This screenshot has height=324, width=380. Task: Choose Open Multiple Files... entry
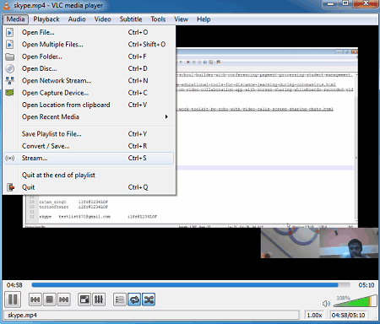pos(89,45)
